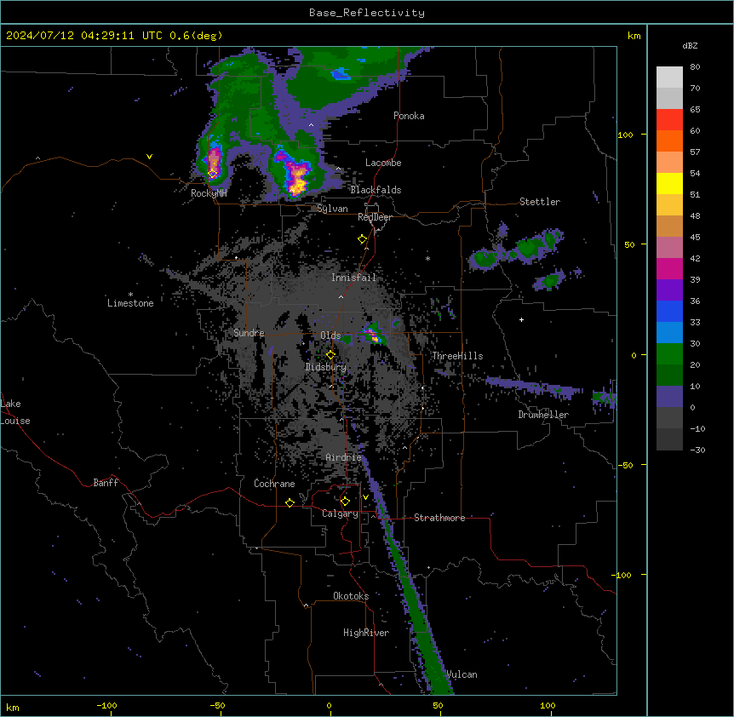Viewport: 734px width, 717px height.
Task: Click the ThreeHills city label
Action: [x=458, y=356]
